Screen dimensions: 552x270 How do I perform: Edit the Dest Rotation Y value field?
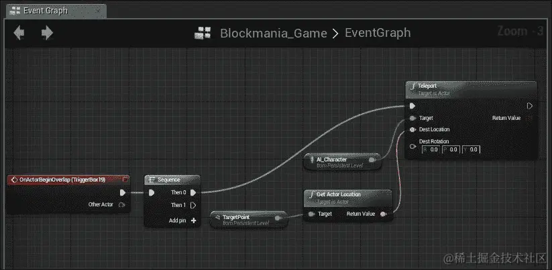coord(471,149)
